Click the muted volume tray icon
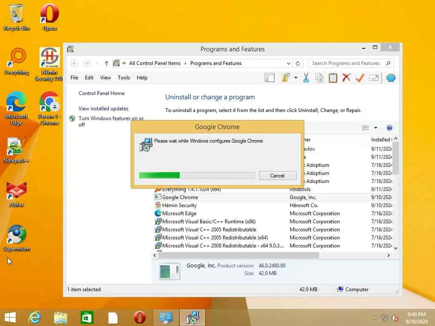The image size is (435, 326). coord(395,318)
